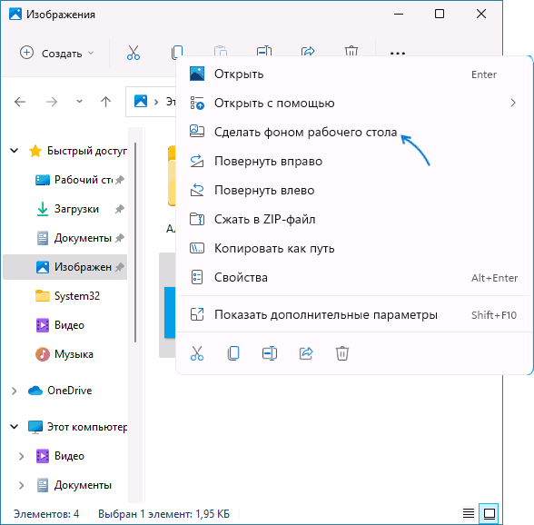The height and width of the screenshot is (525, 534).
Task: Expand the OneDrive tree node
Action: click(x=14, y=391)
